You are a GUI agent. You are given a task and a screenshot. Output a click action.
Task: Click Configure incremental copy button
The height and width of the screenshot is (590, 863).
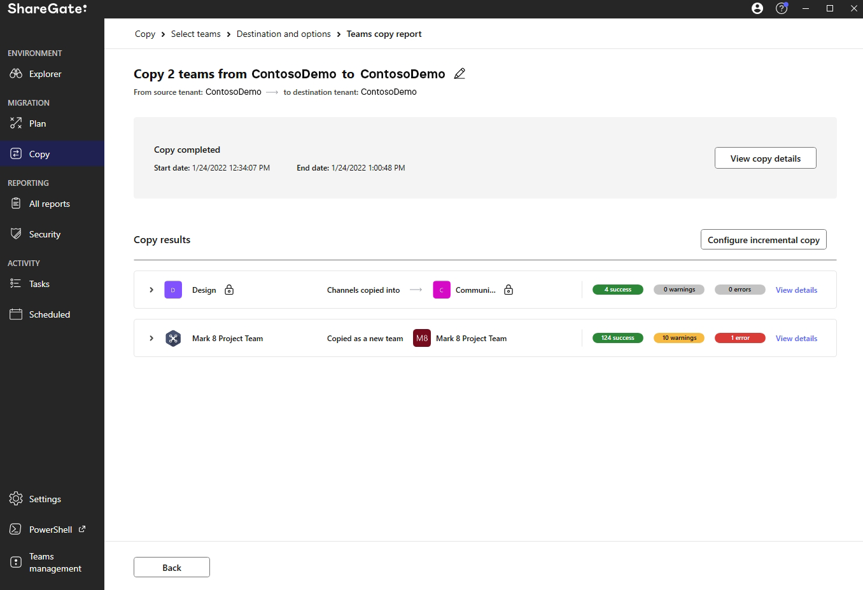pyautogui.click(x=764, y=240)
